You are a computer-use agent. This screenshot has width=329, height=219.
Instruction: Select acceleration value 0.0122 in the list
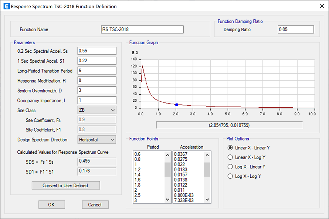(181, 185)
